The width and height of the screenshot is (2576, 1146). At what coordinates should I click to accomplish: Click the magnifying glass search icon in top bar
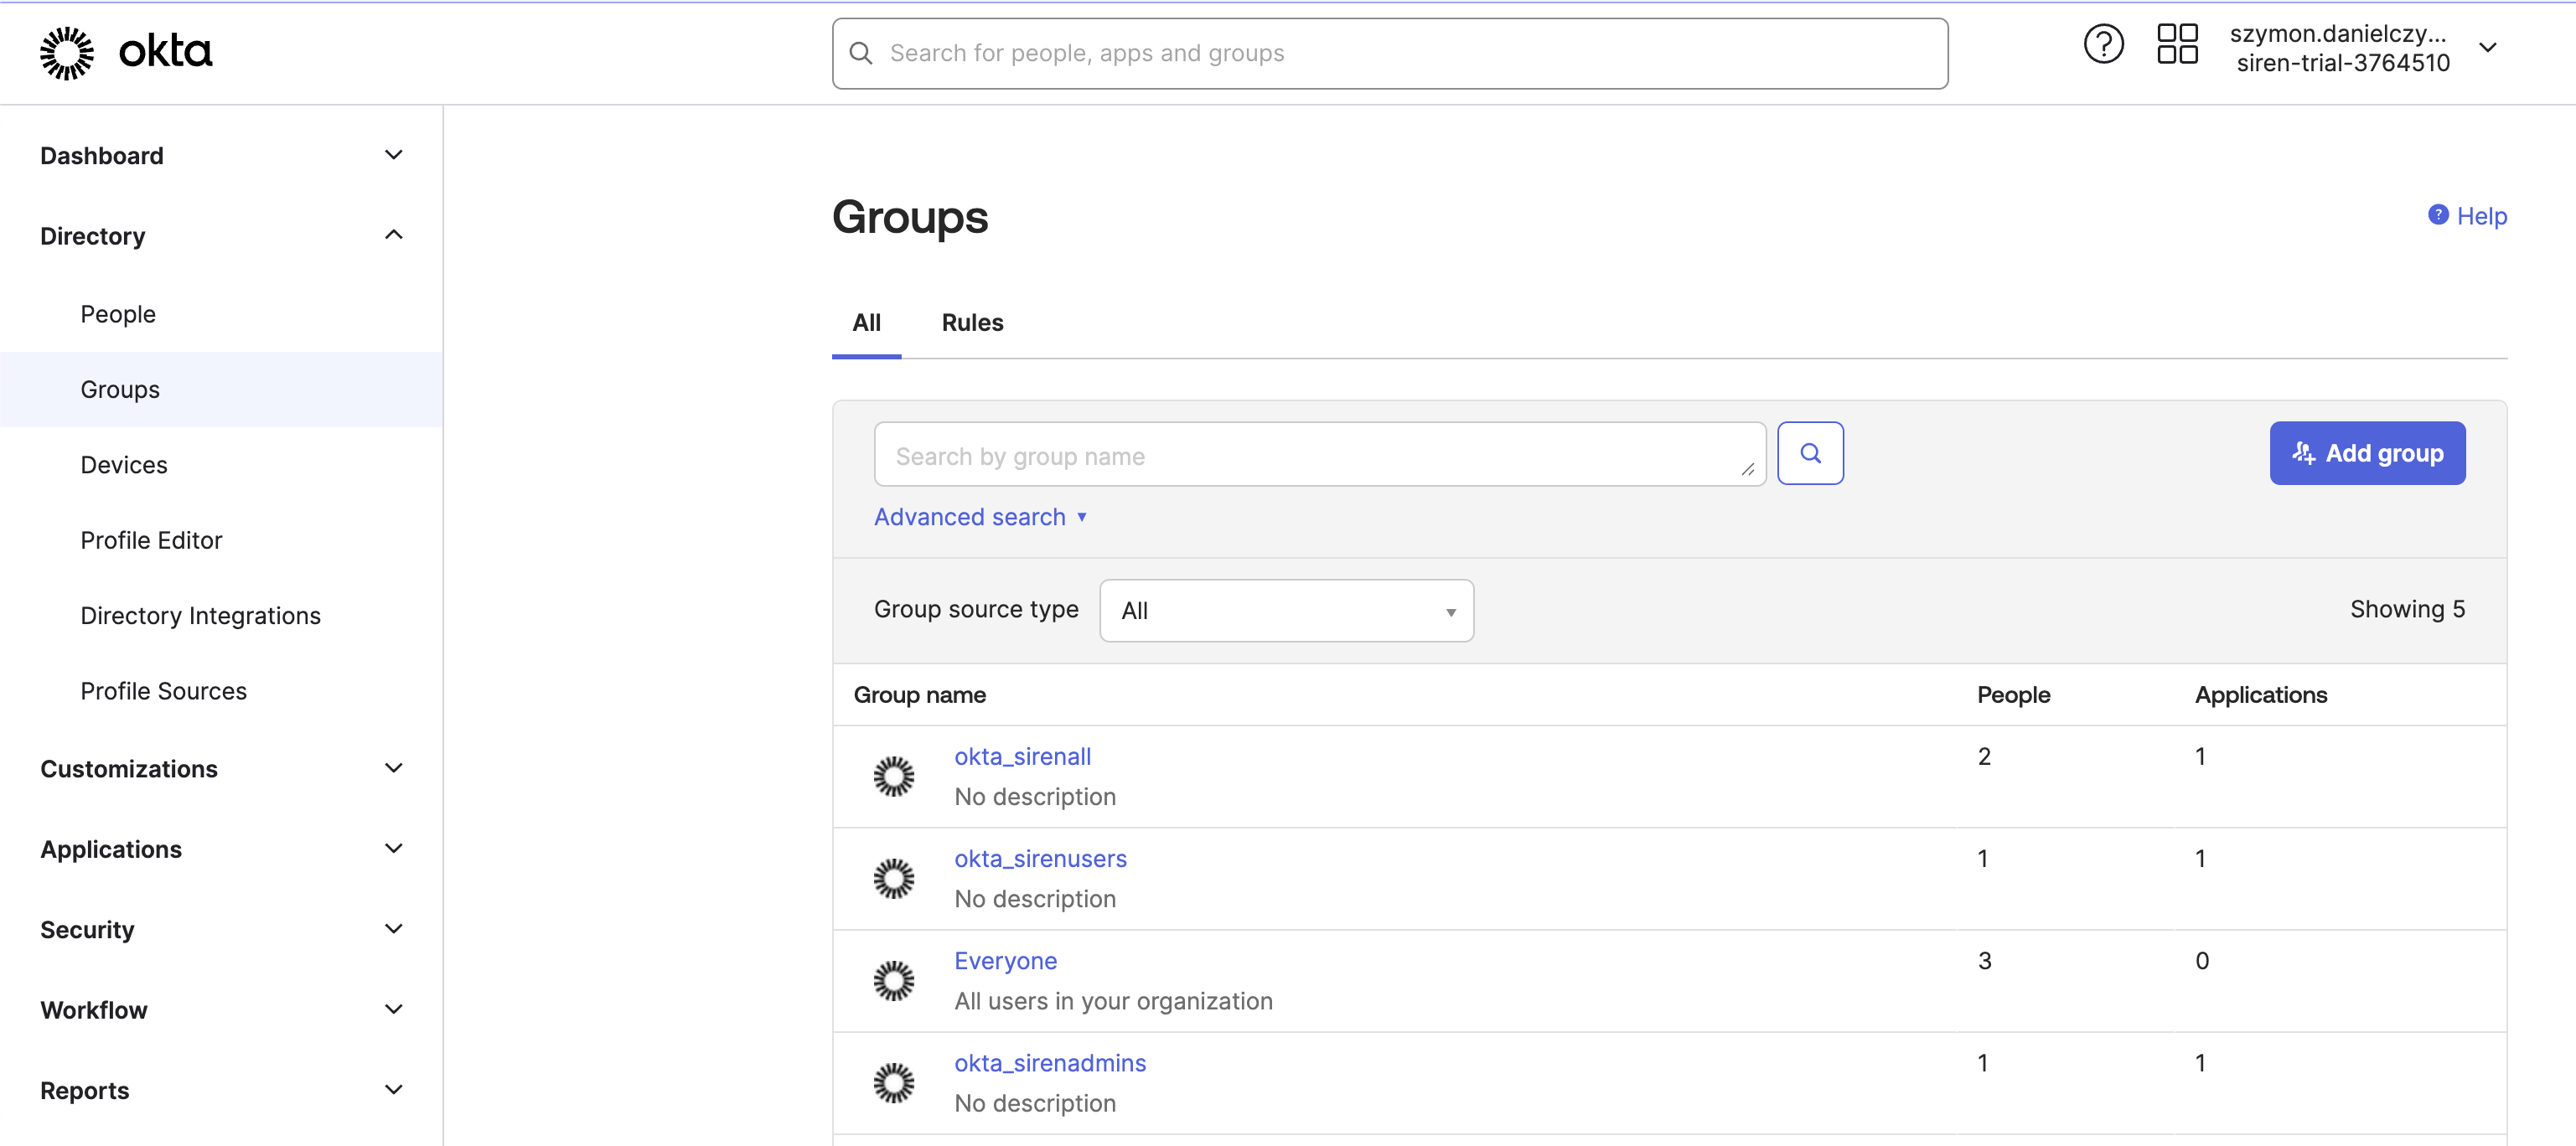click(x=861, y=52)
